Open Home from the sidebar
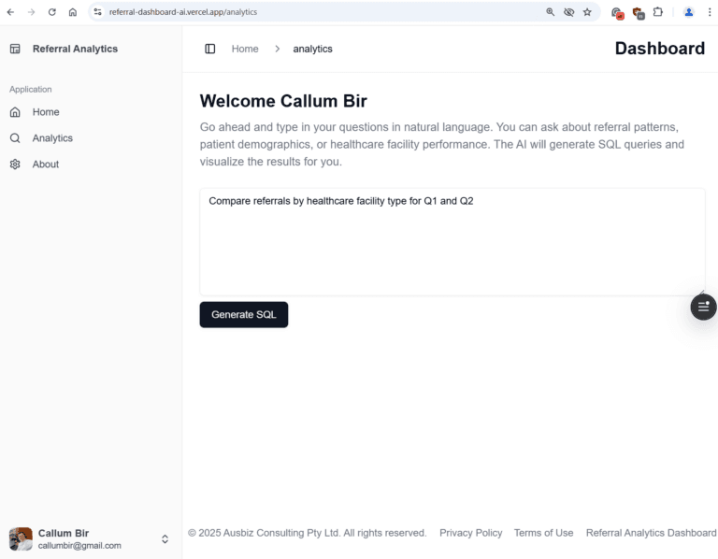The height and width of the screenshot is (559, 718). click(x=45, y=112)
